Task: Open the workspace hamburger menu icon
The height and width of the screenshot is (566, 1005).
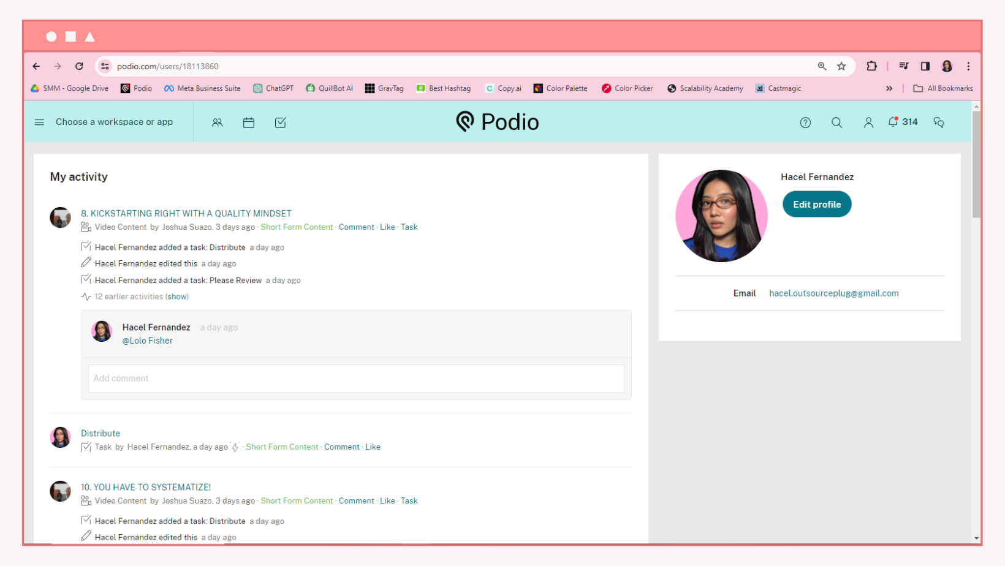Action: click(39, 123)
